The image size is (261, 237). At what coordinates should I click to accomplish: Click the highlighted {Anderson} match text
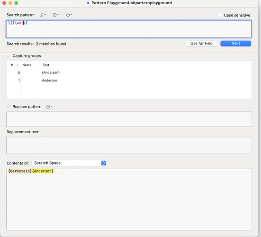click(43, 171)
